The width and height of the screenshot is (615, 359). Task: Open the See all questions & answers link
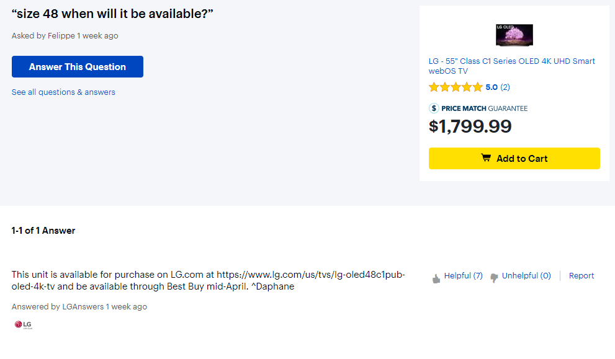63,92
